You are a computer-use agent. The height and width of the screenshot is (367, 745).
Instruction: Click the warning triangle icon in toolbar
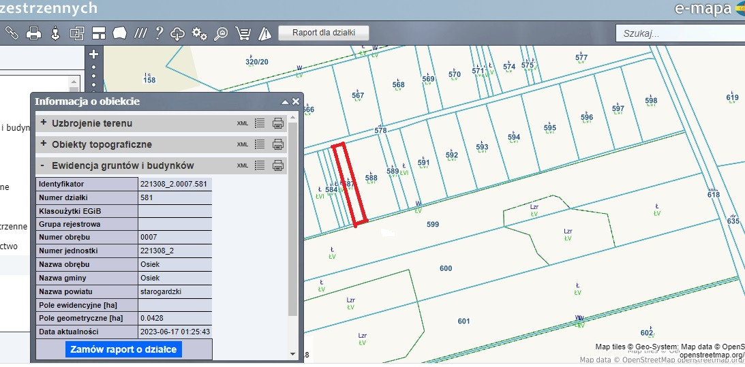[x=266, y=33]
